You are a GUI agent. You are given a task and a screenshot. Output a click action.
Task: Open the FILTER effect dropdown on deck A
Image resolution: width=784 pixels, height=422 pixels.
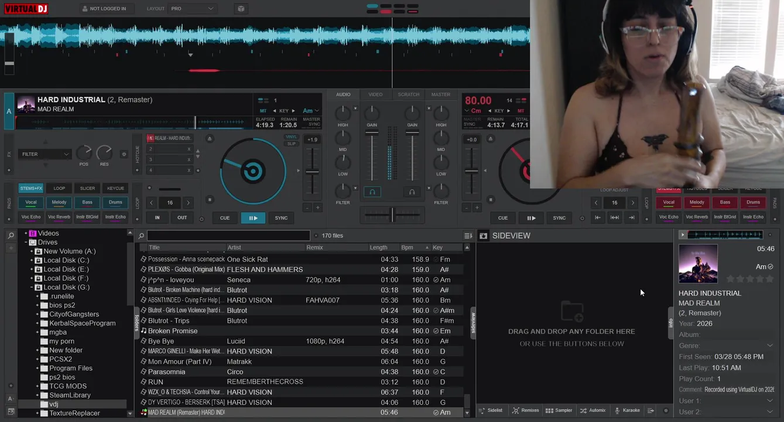pyautogui.click(x=45, y=154)
